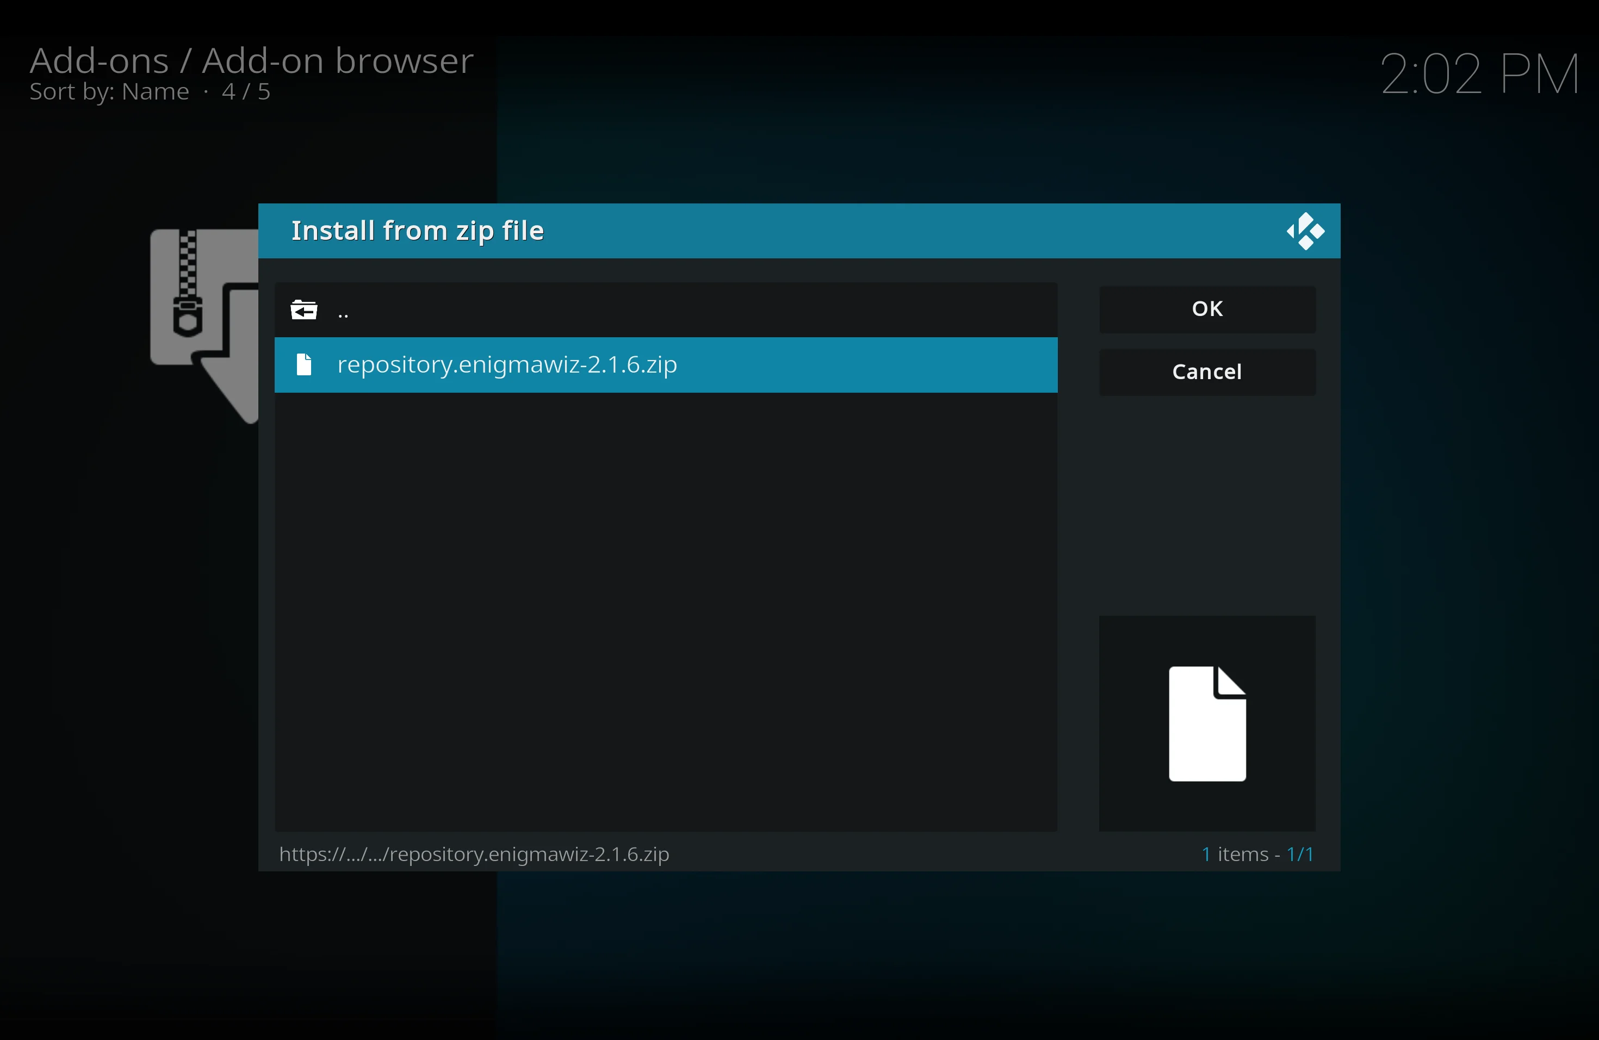Click the 2:02 PM clock
Screen dimensions: 1599x1040
[1479, 74]
